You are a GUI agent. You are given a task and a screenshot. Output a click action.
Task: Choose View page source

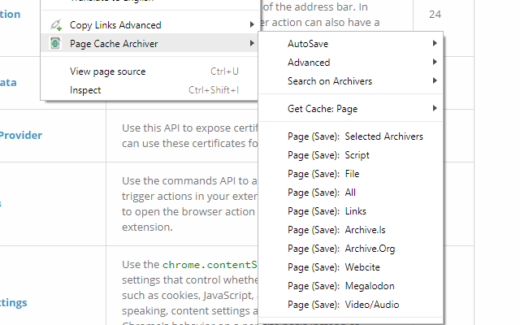coord(149,71)
